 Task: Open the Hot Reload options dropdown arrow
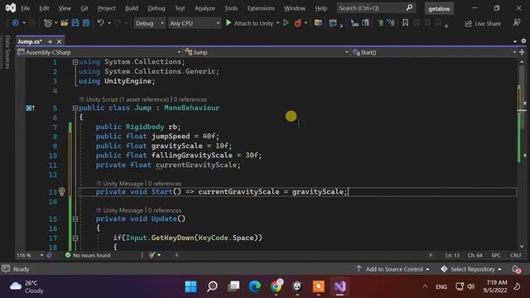point(306,23)
